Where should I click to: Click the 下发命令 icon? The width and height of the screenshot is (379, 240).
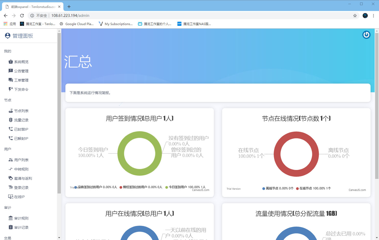[x=11, y=89]
